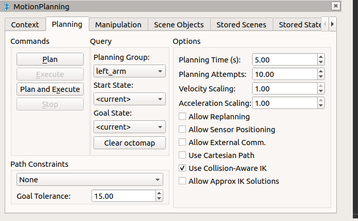Go to the Stored Scenes tab
The height and width of the screenshot is (221, 358).
(241, 24)
